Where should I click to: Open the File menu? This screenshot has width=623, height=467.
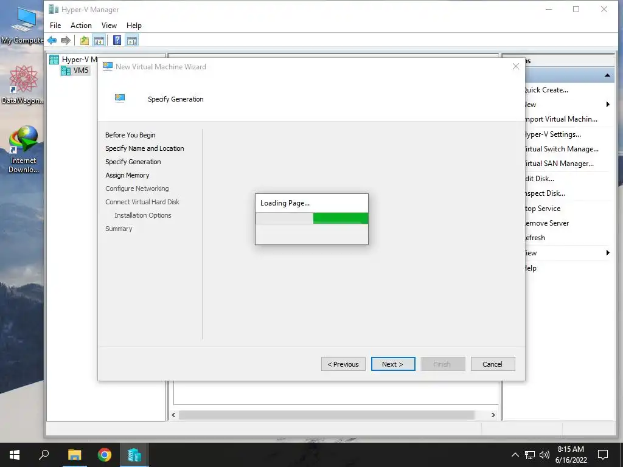coord(55,26)
